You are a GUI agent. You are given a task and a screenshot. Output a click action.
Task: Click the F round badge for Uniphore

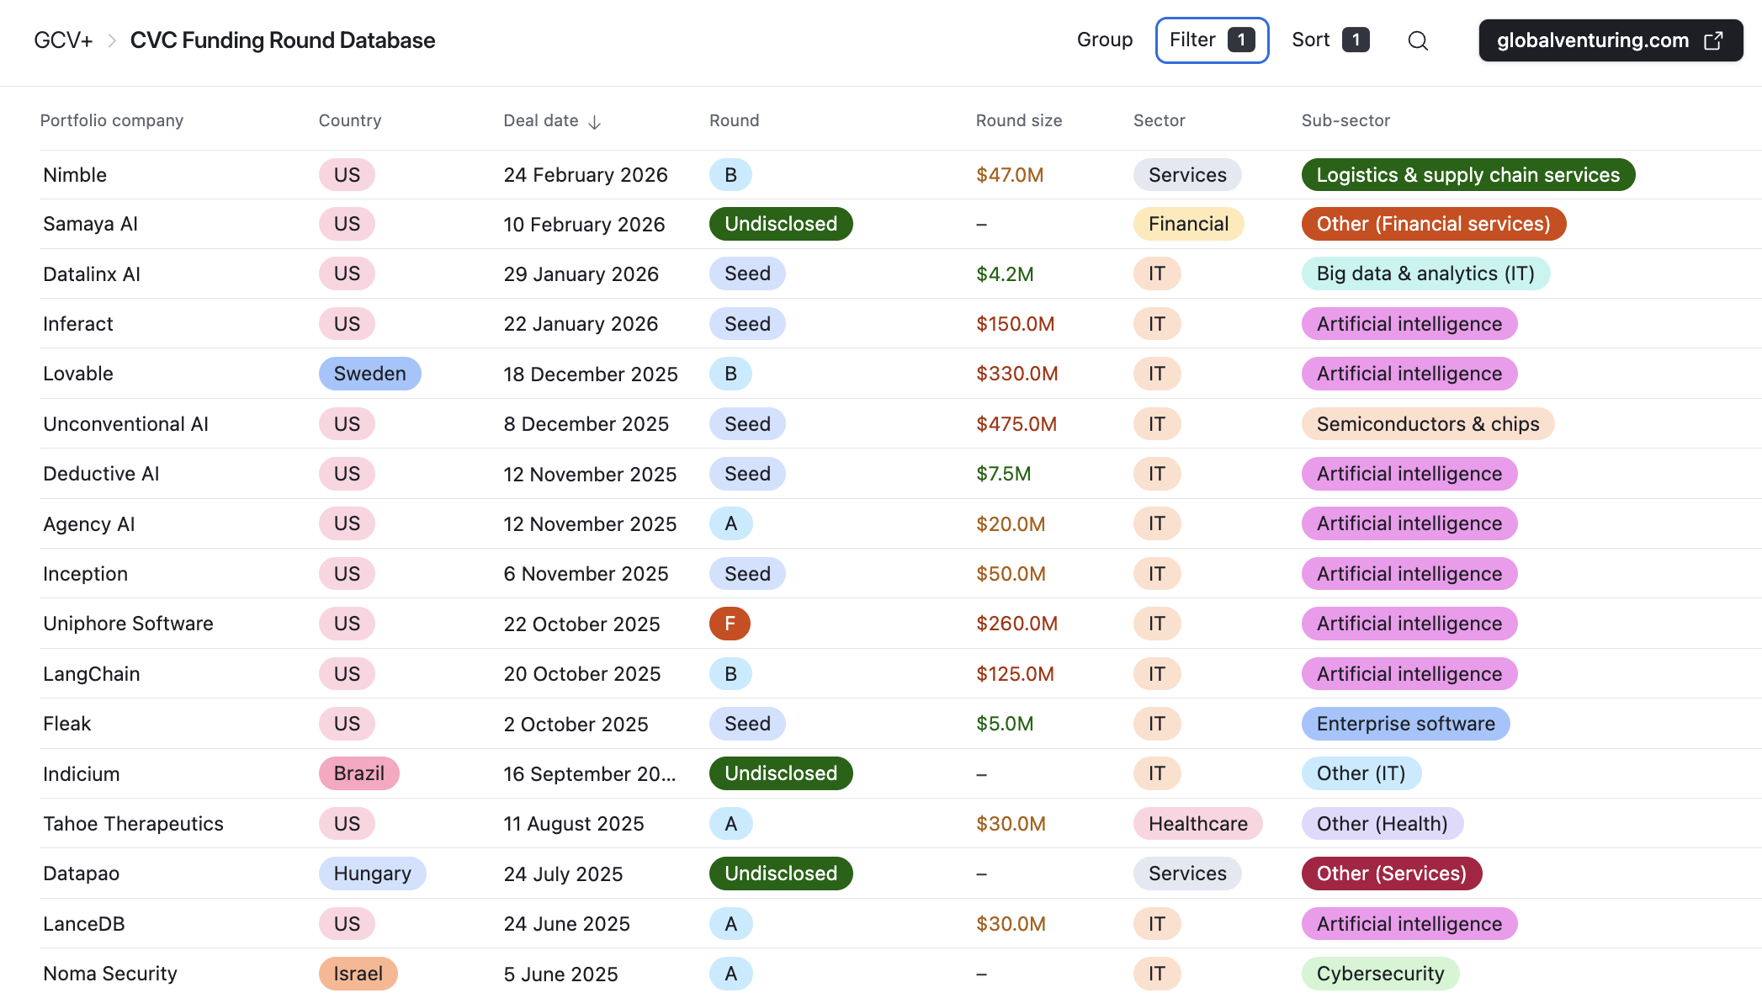(x=730, y=624)
